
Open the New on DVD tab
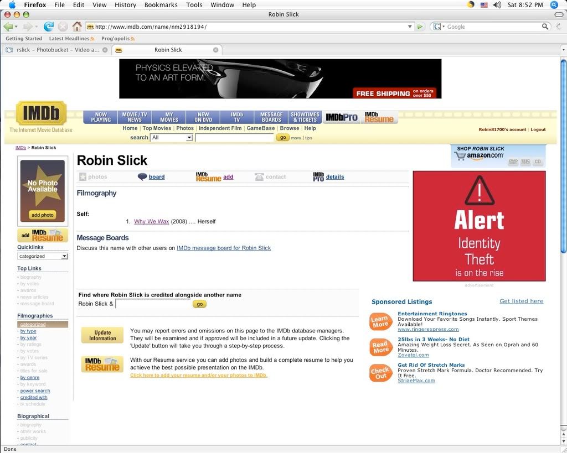pyautogui.click(x=203, y=117)
